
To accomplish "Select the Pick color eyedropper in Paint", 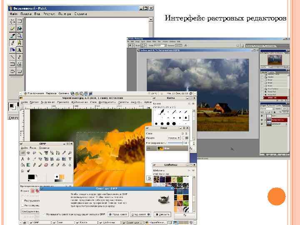I will click(x=12, y=35).
